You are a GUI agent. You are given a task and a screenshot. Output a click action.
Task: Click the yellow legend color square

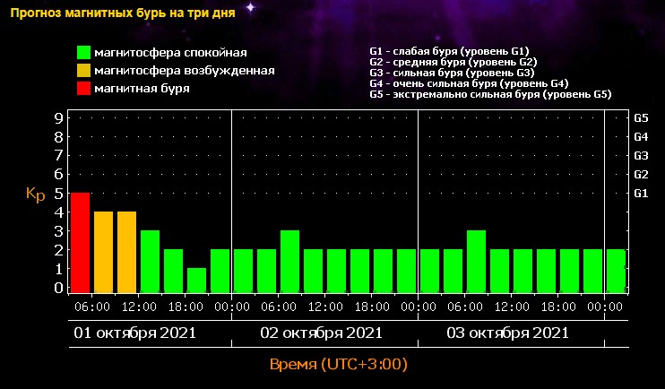(x=82, y=71)
